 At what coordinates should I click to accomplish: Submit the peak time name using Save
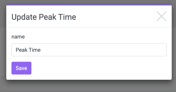pyautogui.click(x=21, y=68)
